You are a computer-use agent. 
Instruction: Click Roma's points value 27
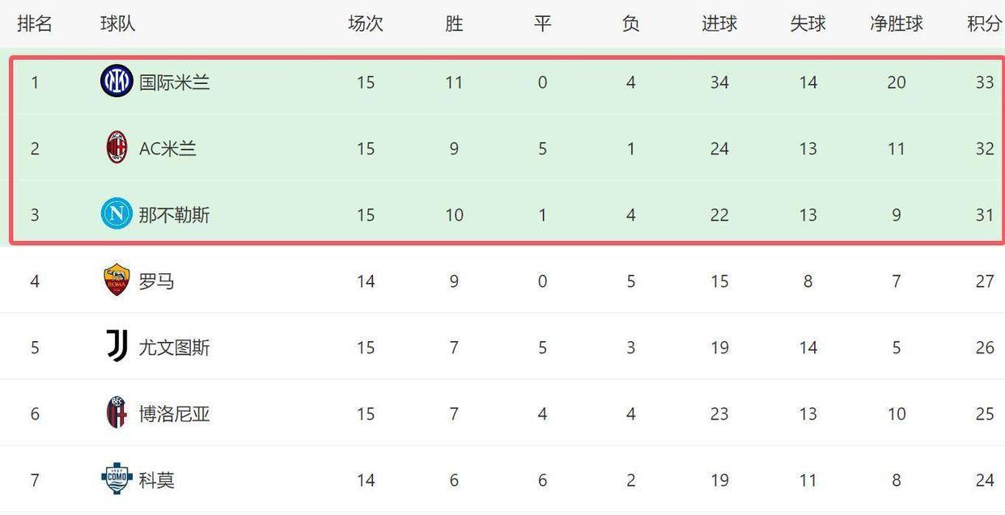(x=984, y=281)
